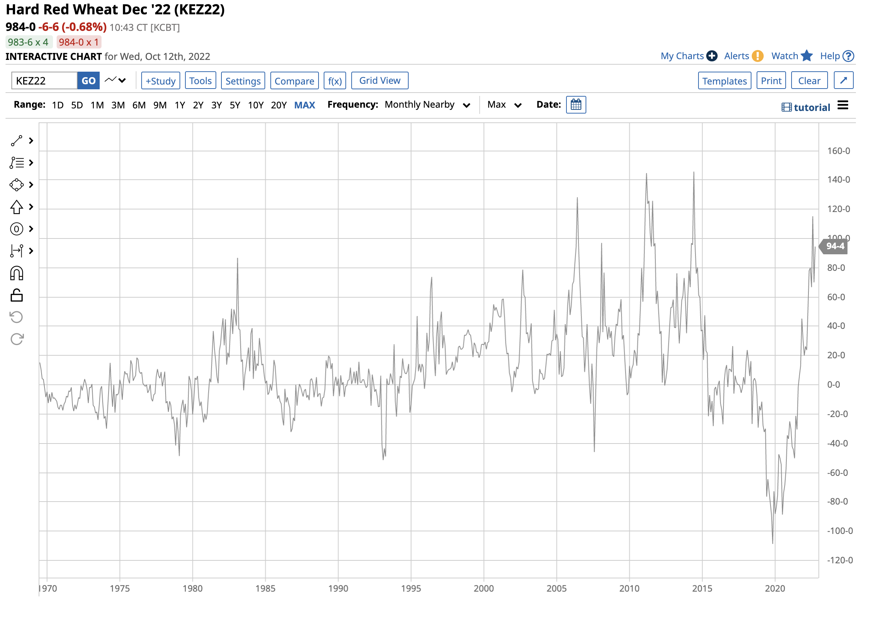Open the chart type selector chevron

(122, 80)
